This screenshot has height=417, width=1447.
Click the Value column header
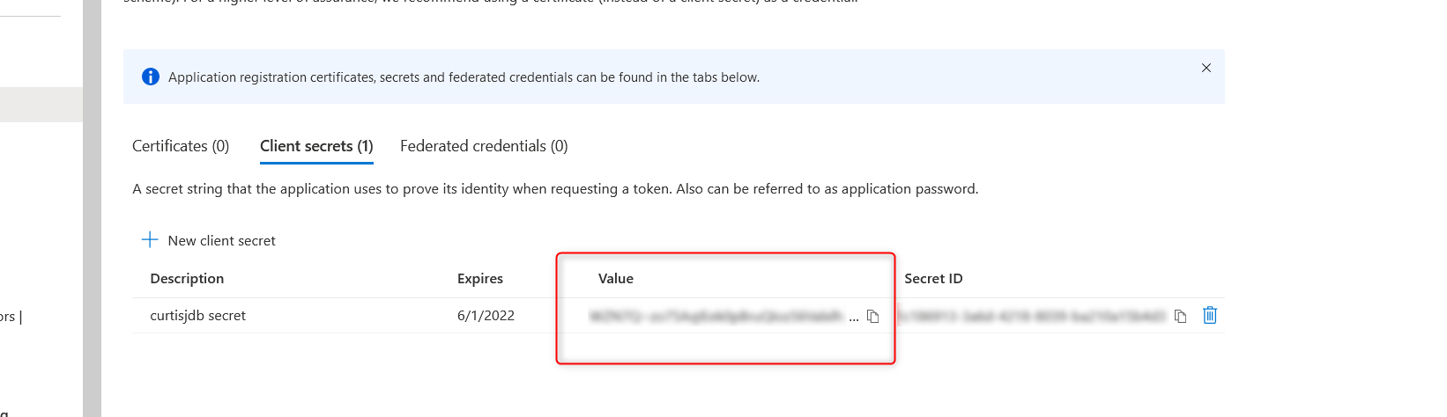[x=616, y=279]
